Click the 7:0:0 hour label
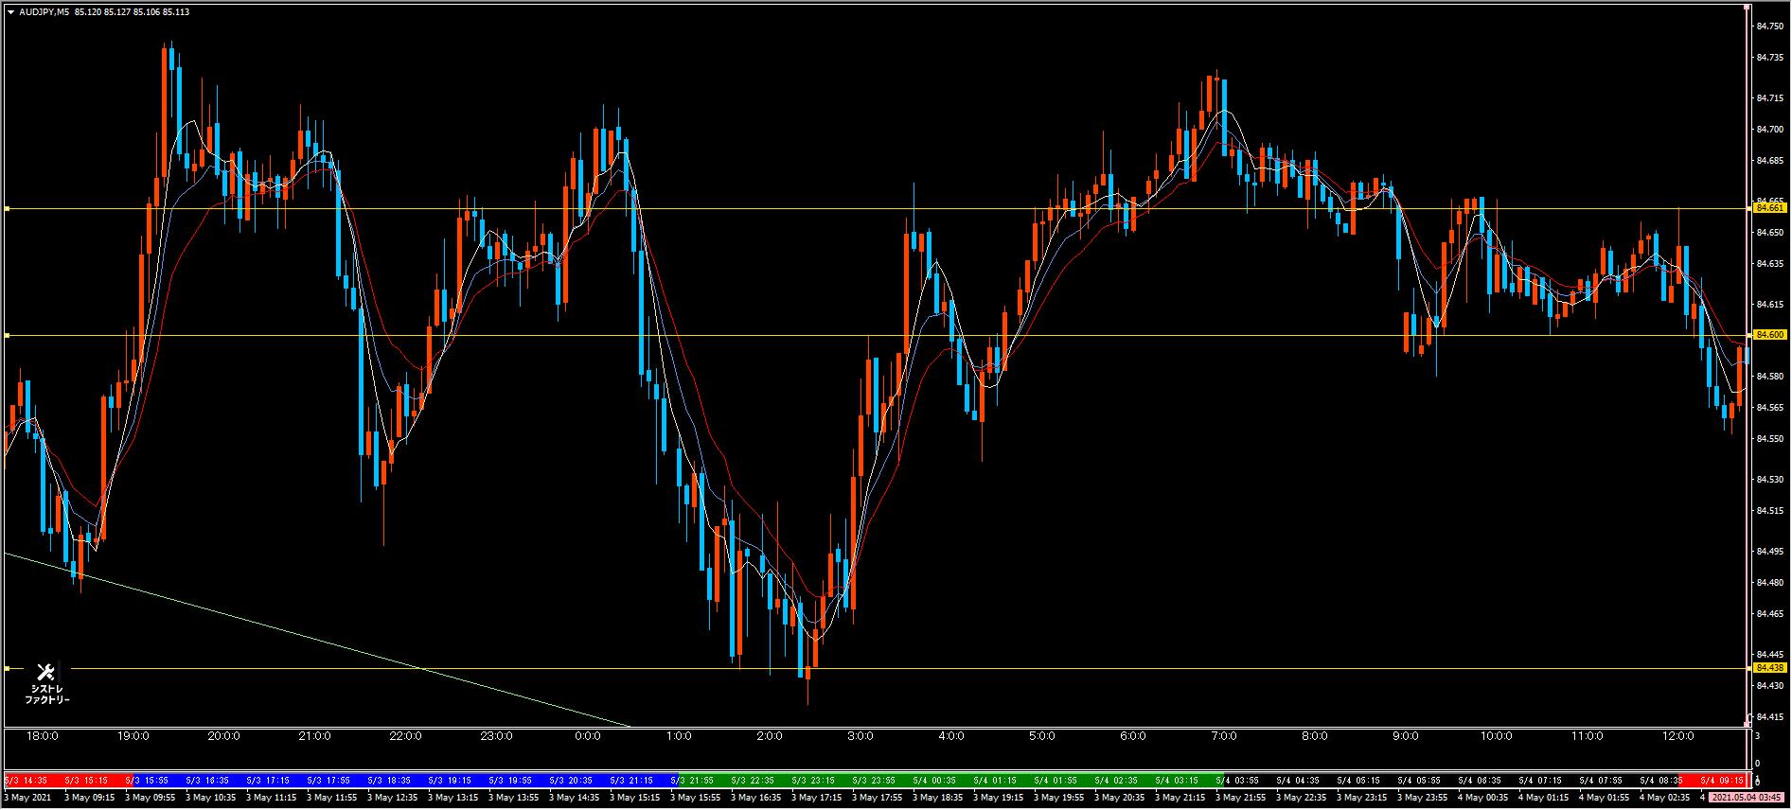Viewport: 1792px width, 810px height. [1223, 736]
